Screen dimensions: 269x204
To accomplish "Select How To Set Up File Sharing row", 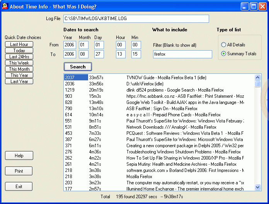I will tap(159, 158).
